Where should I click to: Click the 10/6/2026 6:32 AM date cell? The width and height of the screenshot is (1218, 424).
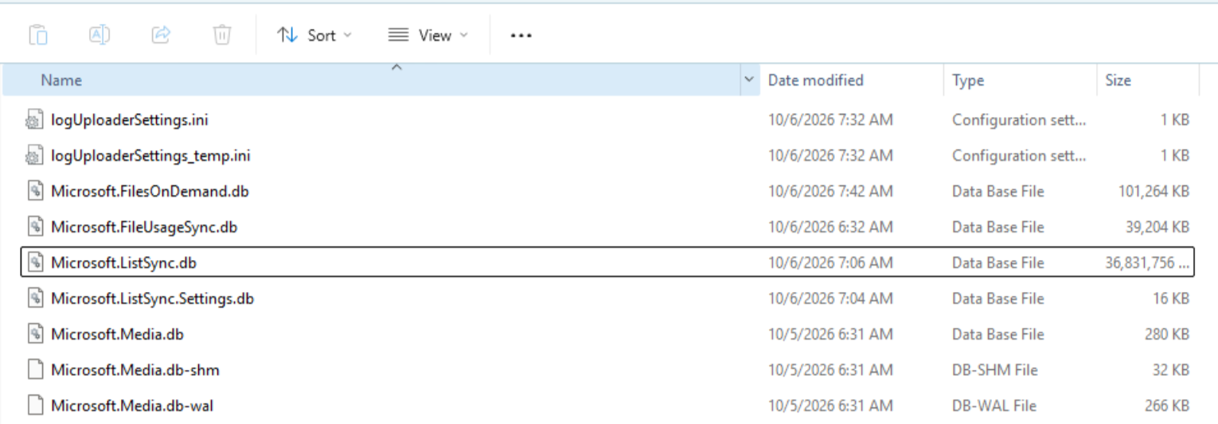coord(830,228)
